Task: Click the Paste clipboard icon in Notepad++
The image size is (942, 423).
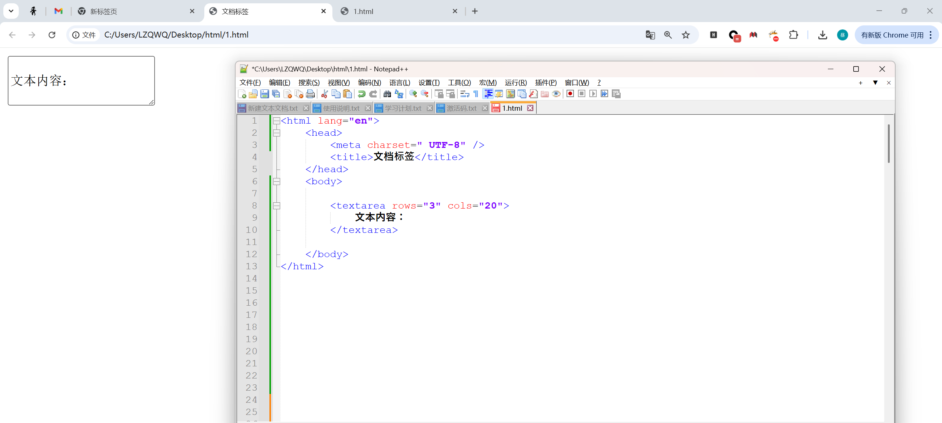Action: tap(347, 94)
